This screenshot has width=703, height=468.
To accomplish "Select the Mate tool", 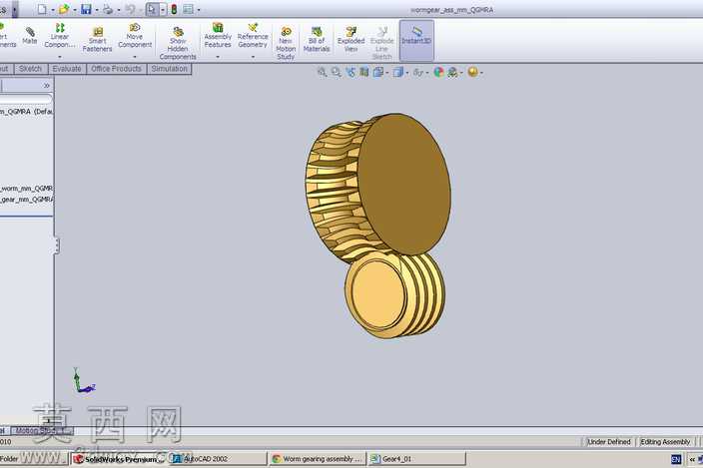I will (x=30, y=35).
